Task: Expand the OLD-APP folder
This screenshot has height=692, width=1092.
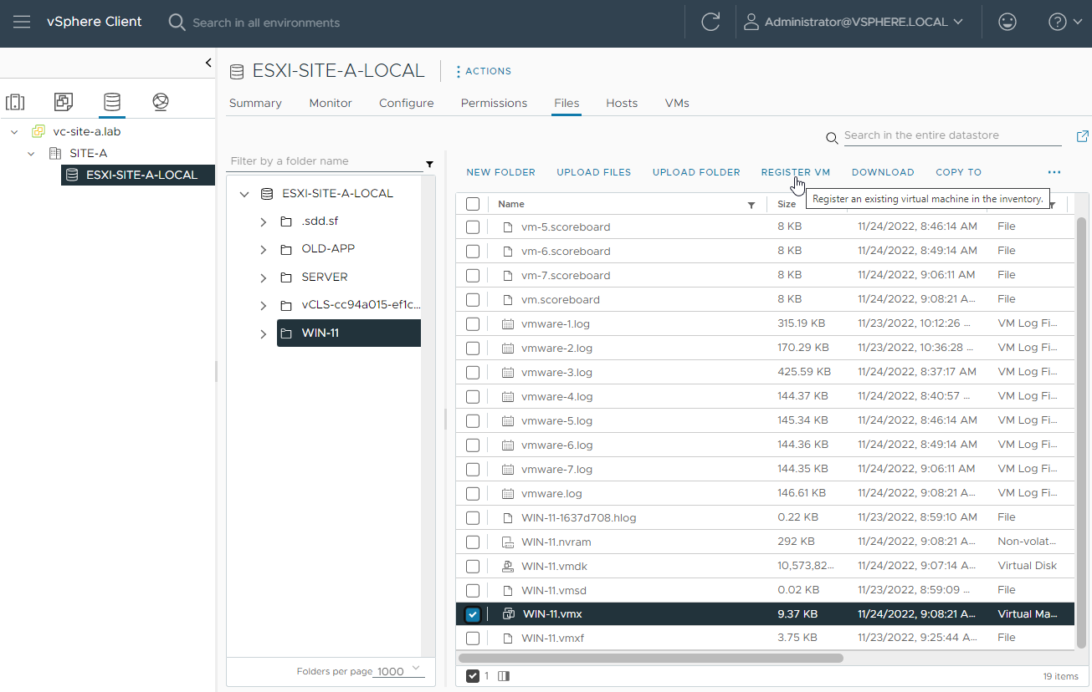Action: click(x=264, y=250)
